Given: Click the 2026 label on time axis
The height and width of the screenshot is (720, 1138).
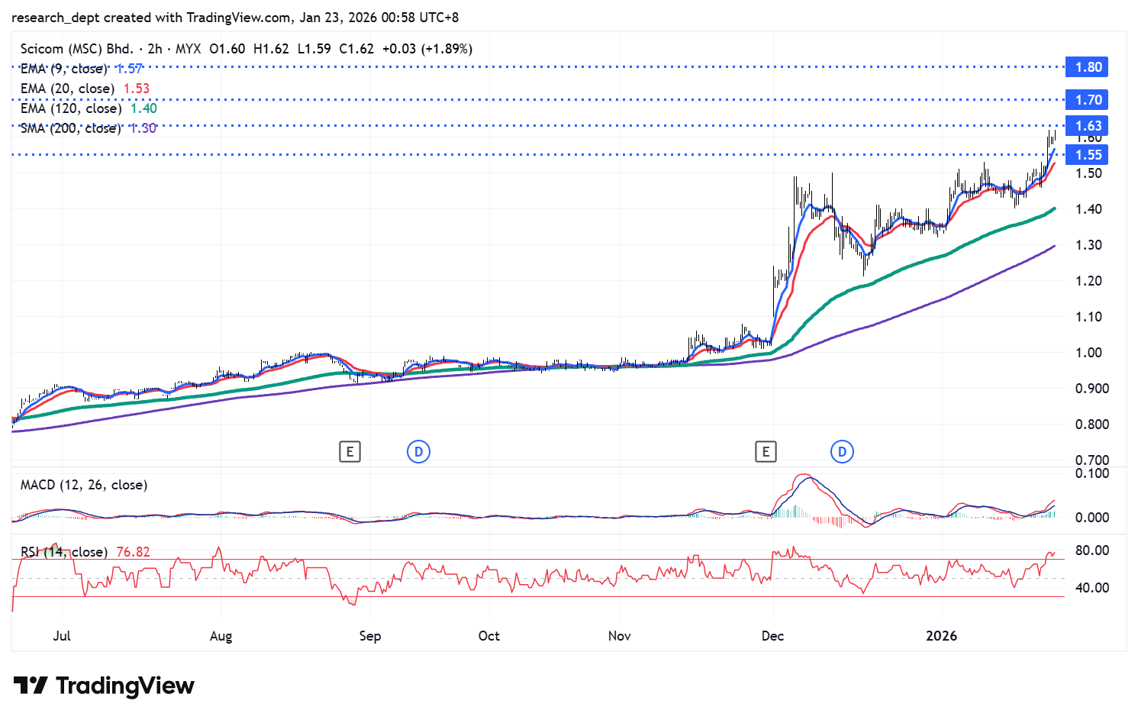Looking at the screenshot, I should pyautogui.click(x=941, y=636).
